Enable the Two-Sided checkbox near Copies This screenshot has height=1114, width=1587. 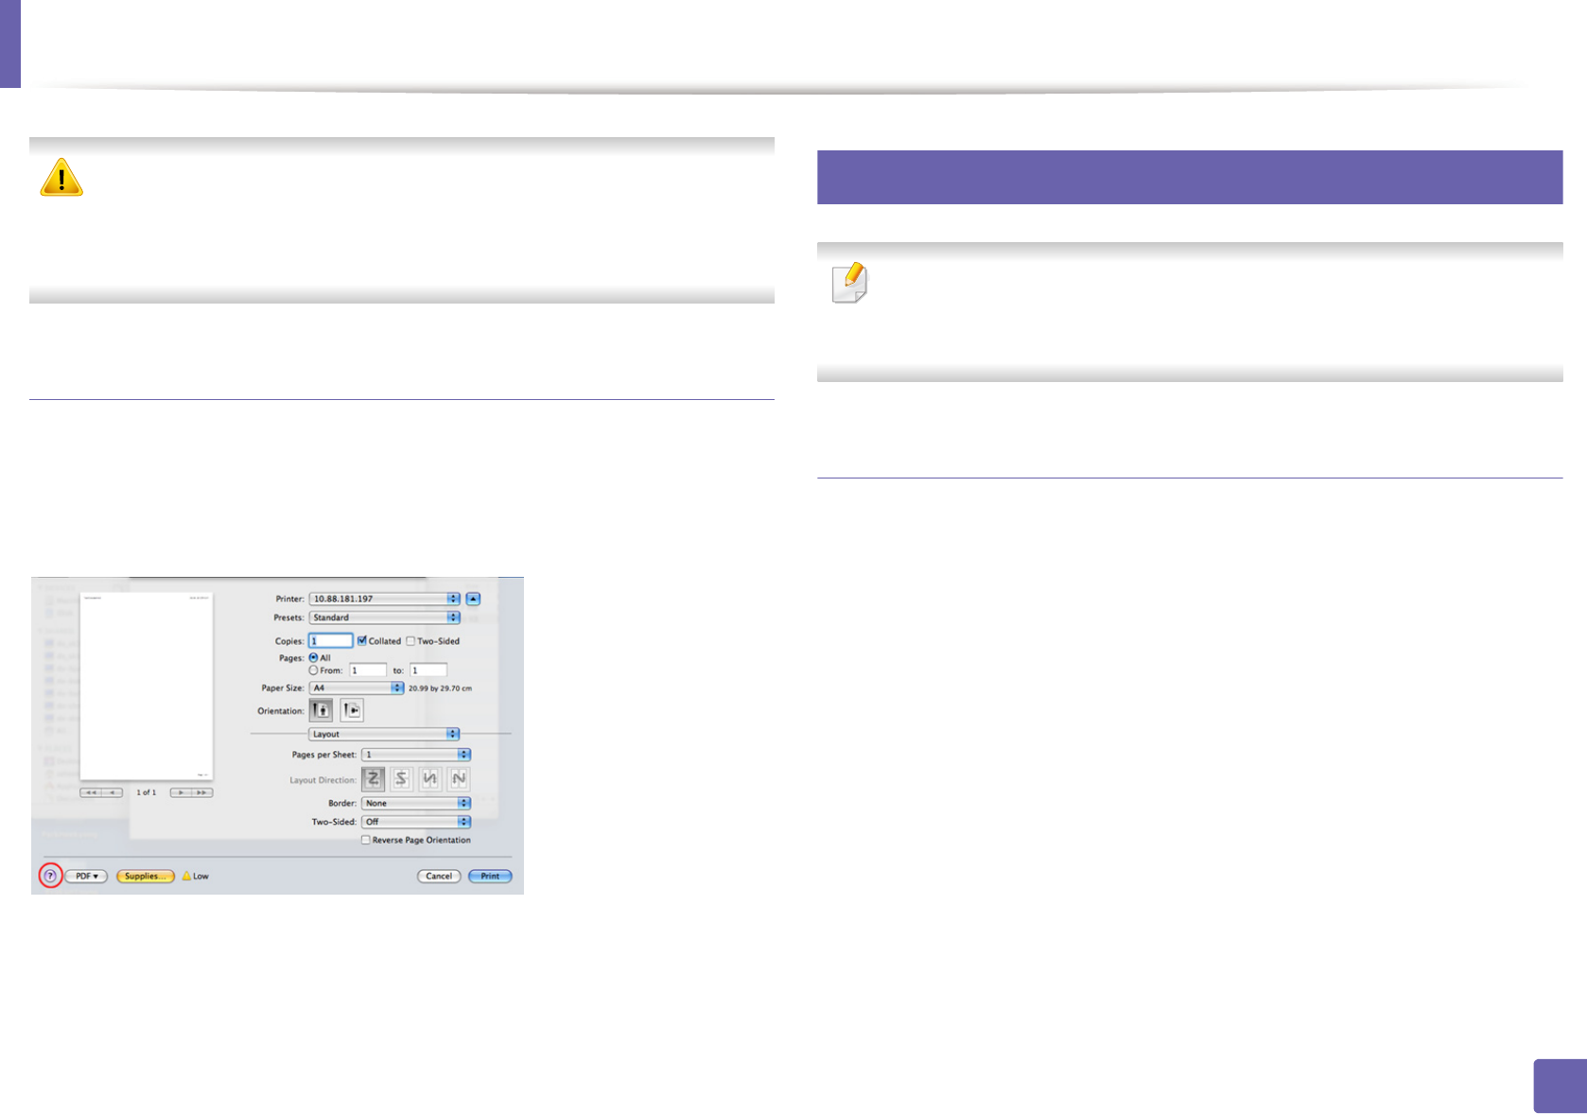[x=410, y=641]
